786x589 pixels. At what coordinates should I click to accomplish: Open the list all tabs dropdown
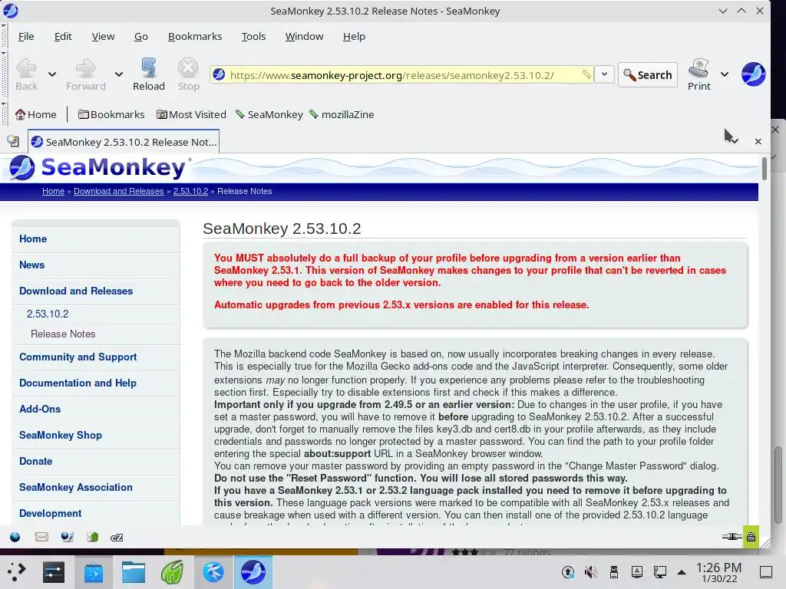[x=735, y=142]
